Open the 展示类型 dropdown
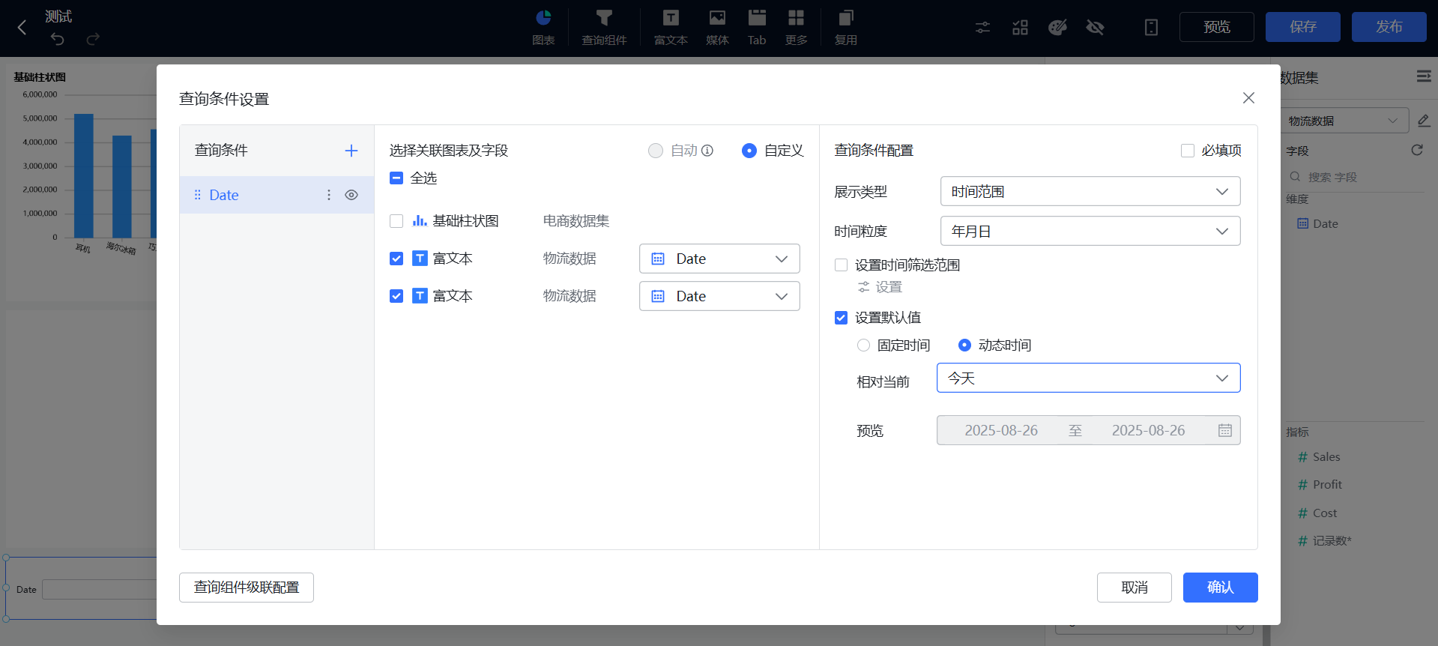 pyautogui.click(x=1090, y=191)
